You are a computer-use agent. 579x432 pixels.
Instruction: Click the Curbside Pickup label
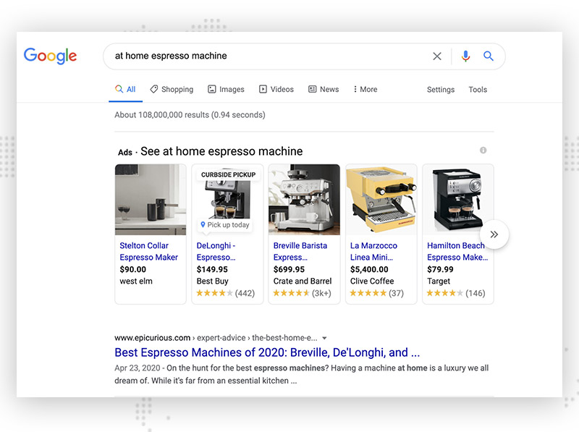point(228,174)
